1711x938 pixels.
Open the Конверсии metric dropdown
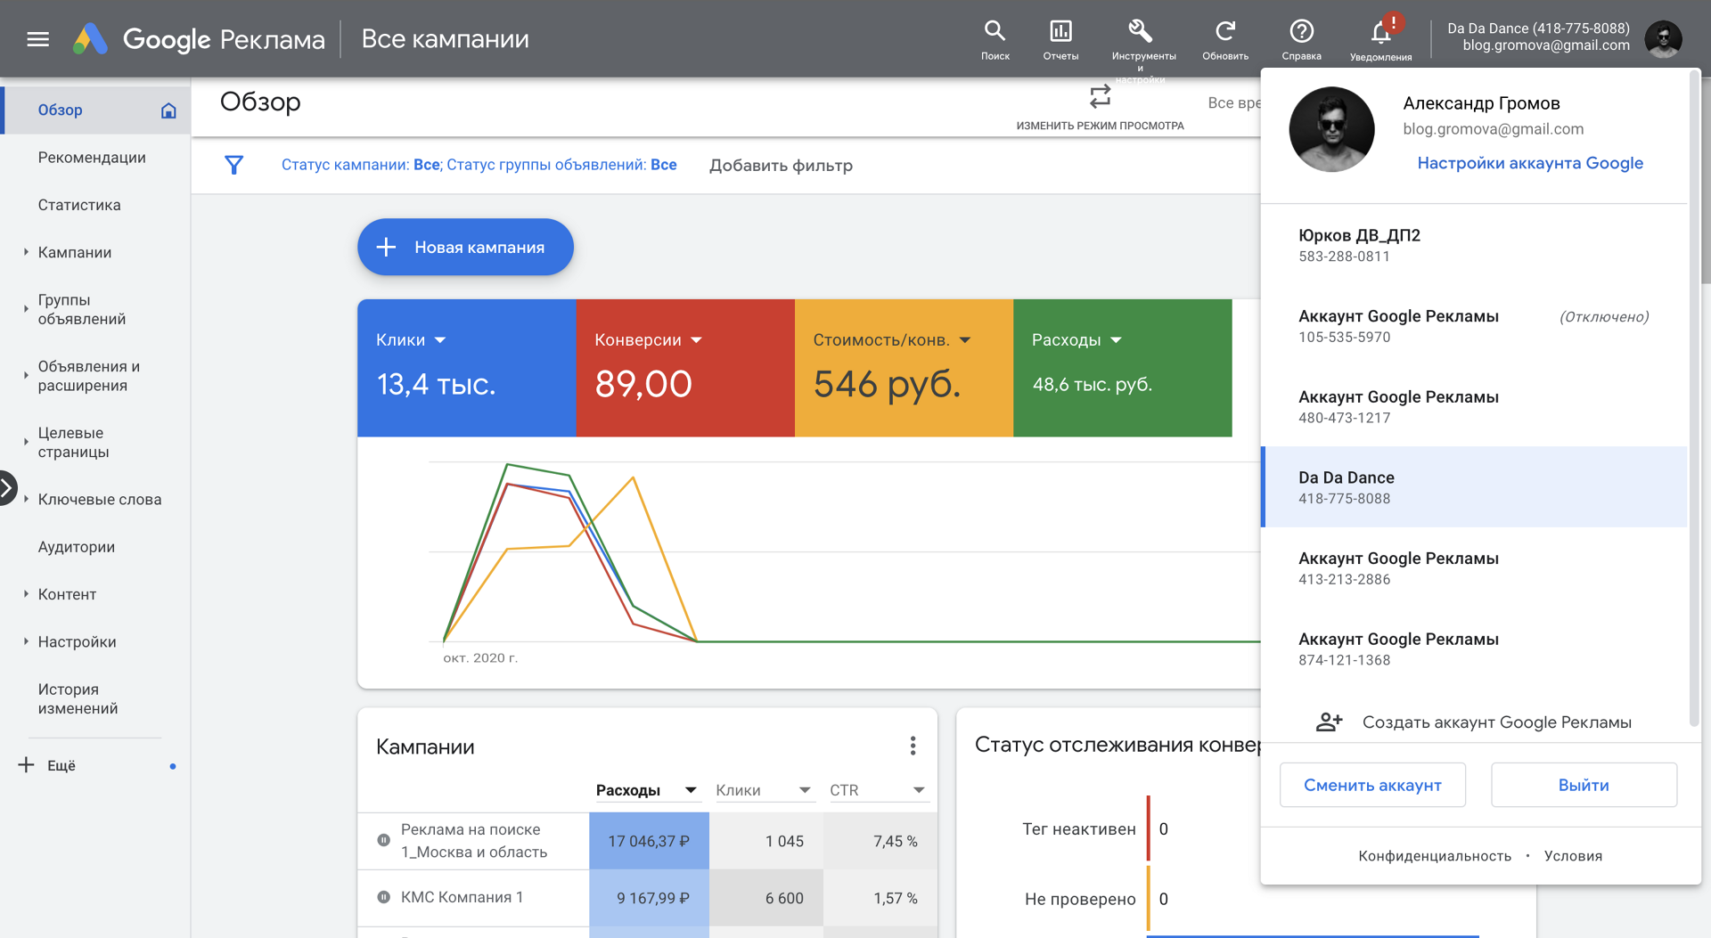[697, 340]
